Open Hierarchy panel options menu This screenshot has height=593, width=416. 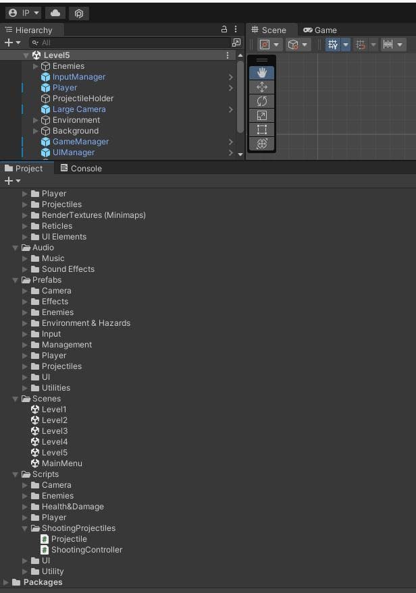pyautogui.click(x=236, y=29)
